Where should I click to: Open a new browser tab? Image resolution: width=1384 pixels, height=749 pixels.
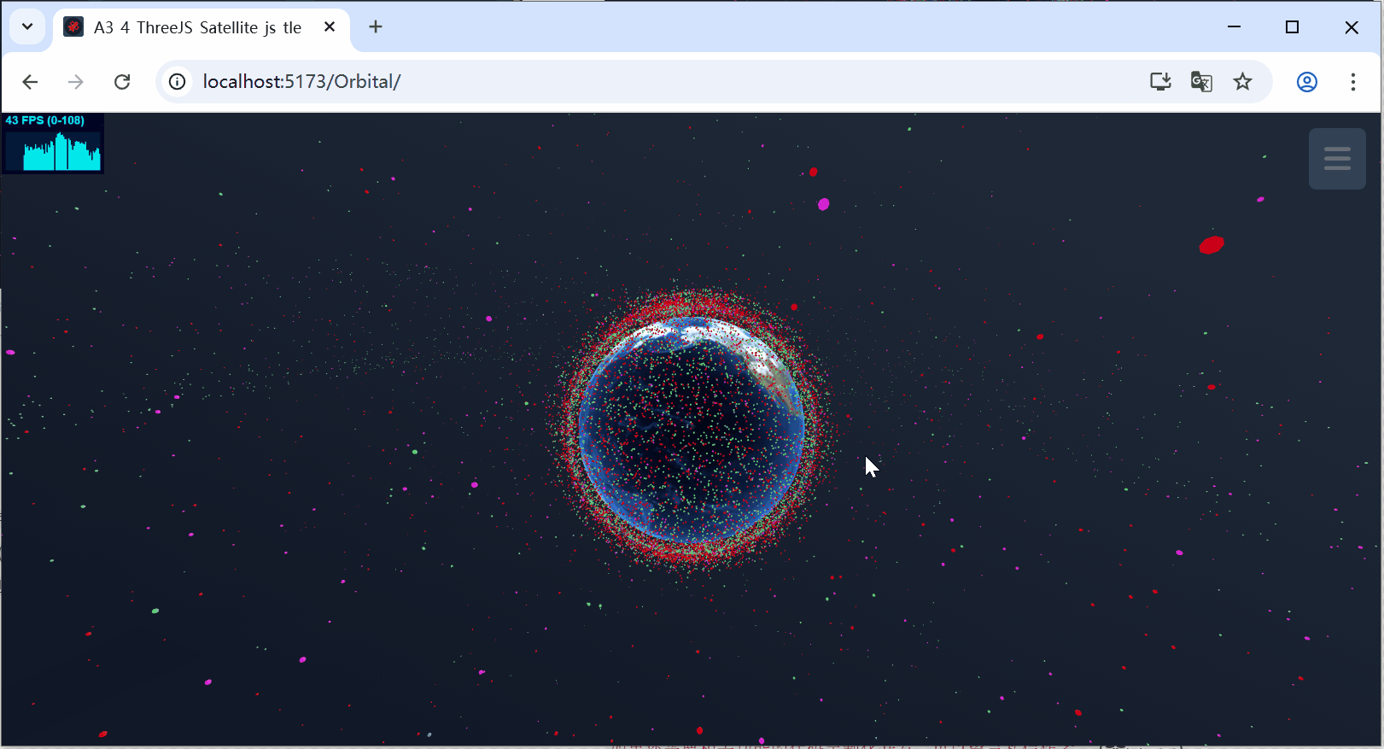pos(376,27)
